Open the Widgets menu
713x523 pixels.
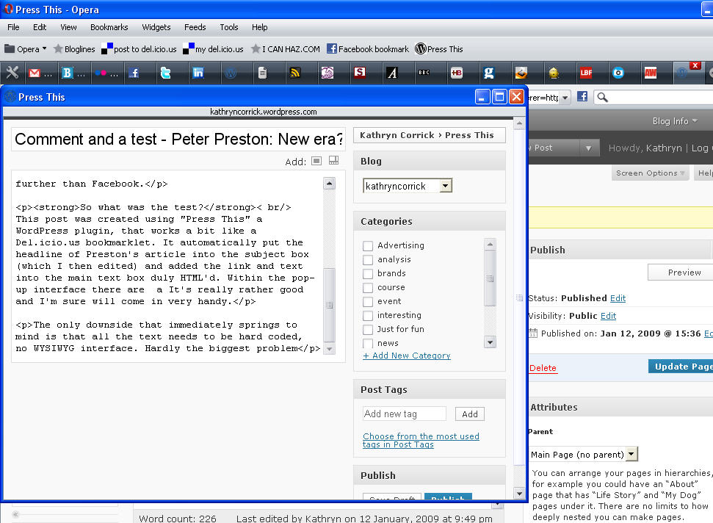click(x=156, y=27)
